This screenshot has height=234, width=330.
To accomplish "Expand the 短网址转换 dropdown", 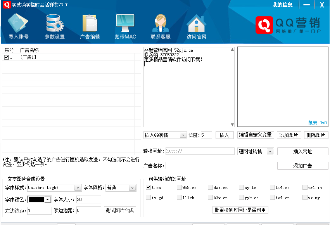I will pyautogui.click(x=270, y=151).
